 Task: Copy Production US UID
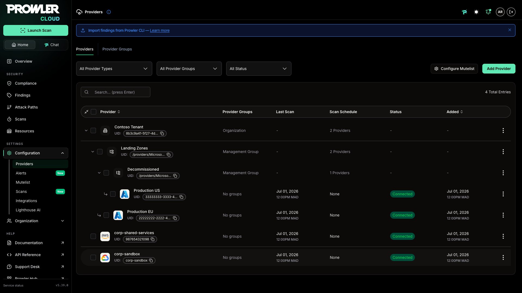[181, 197]
